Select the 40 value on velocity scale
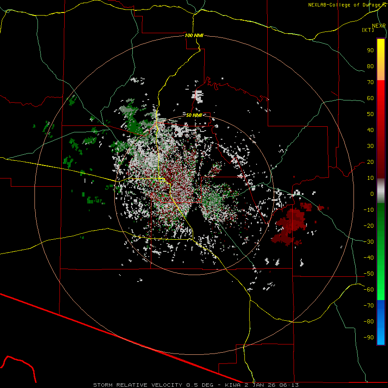 (x=370, y=130)
